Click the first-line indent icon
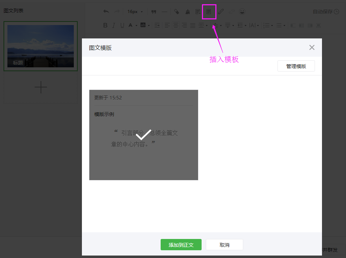This screenshot has height=258, width=346. click(157, 25)
